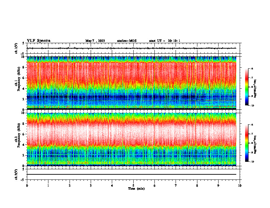The image size is (270, 208).
Task: Click the "-10" tick on the ch.1 colorbar
Action: tap(252, 106)
